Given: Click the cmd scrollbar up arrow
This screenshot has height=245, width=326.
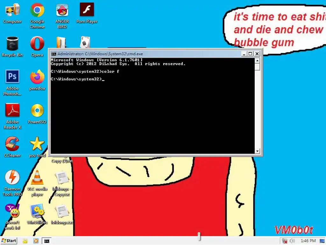Looking at the screenshot, I should [257, 61].
